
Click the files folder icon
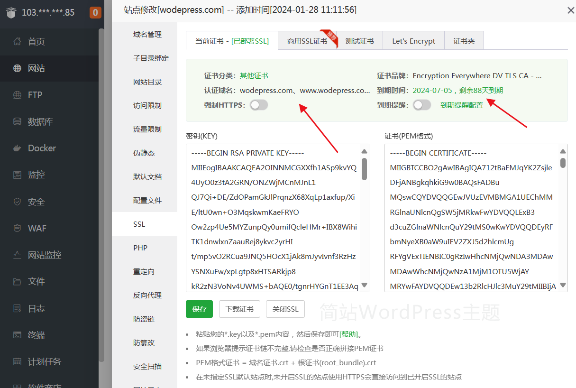pyautogui.click(x=18, y=282)
